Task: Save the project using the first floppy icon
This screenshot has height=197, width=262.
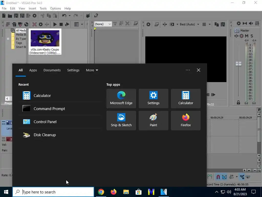Action: (x=16, y=16)
